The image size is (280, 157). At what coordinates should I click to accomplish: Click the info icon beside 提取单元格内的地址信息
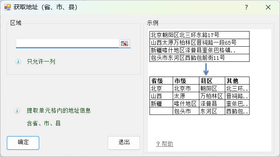17,111
